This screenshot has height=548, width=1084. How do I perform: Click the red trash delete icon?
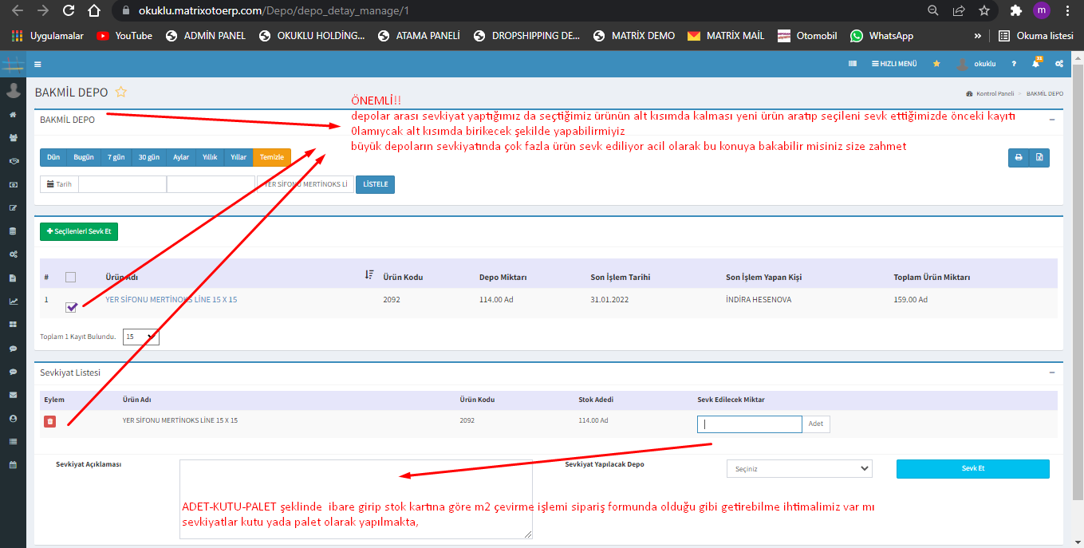(50, 421)
